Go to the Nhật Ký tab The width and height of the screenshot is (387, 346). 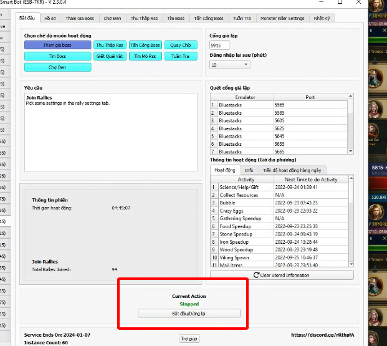tap(322, 18)
